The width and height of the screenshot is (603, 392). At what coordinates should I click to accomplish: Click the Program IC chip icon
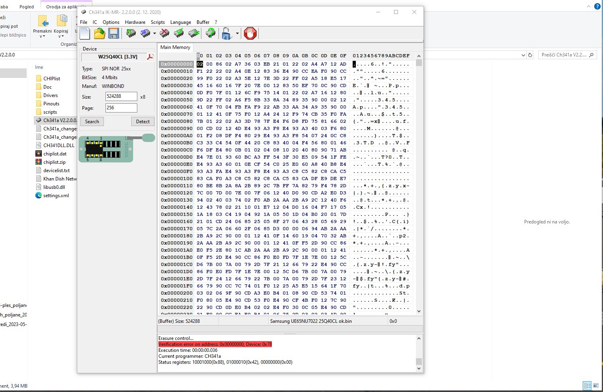point(145,33)
